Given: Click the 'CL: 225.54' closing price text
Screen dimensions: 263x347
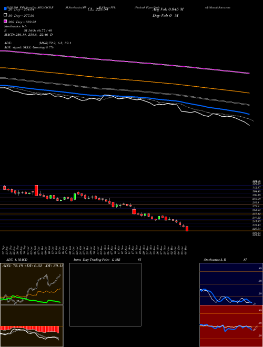Looking at the screenshot, I should 98,9.
